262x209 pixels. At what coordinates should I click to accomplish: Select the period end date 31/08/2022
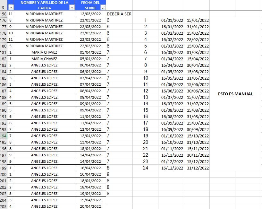(197, 117)
